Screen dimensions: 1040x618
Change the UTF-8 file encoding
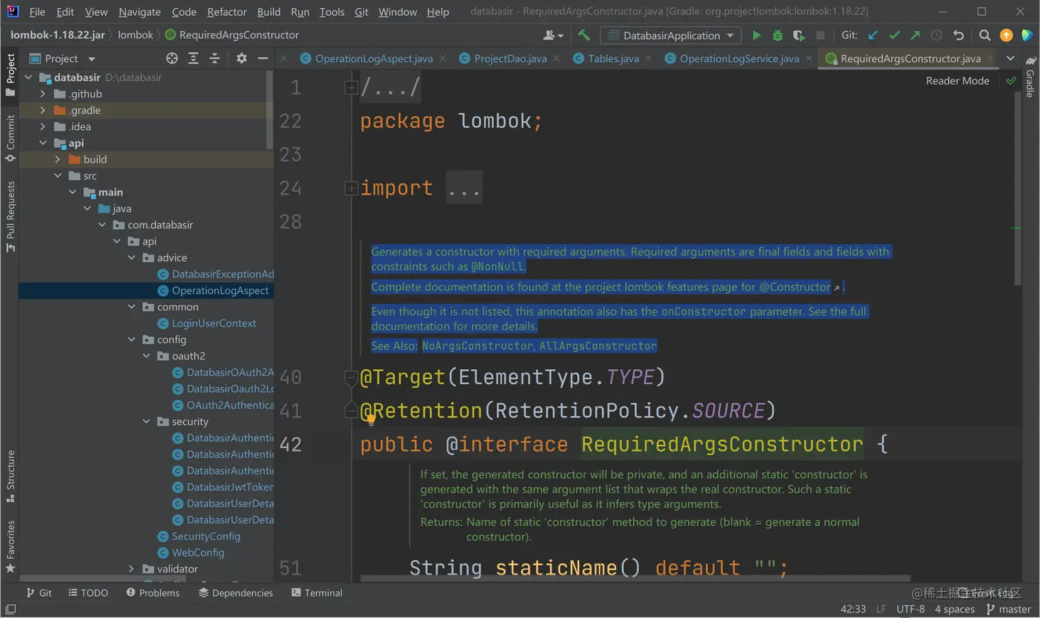tap(910, 609)
